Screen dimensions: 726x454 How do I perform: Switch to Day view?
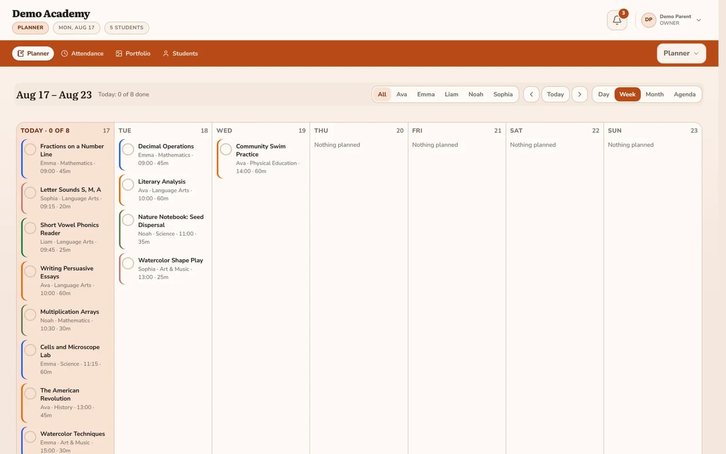(x=603, y=94)
